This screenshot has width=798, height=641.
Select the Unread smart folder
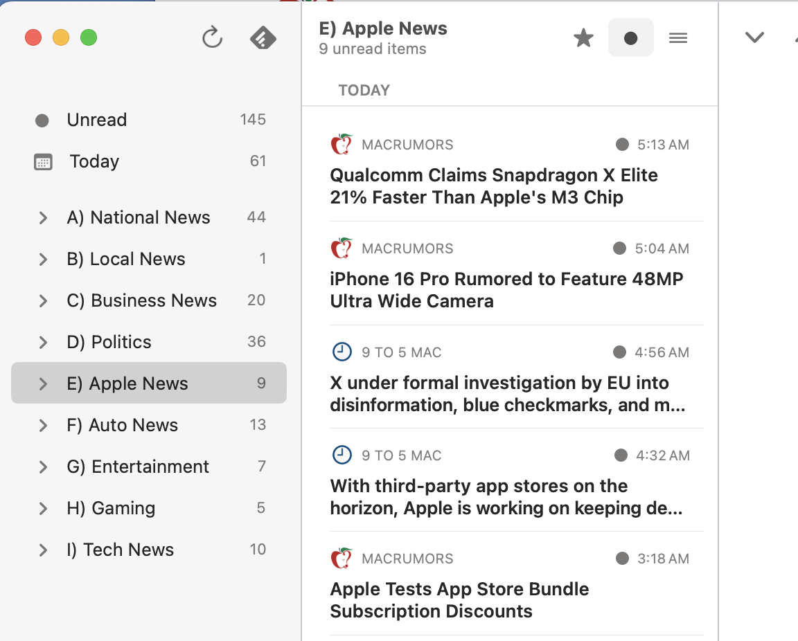(149, 120)
